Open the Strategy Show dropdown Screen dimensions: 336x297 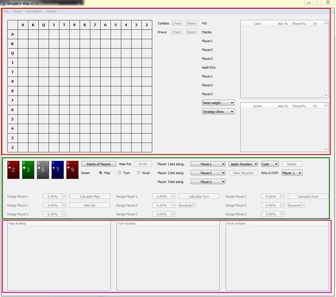tap(218, 111)
